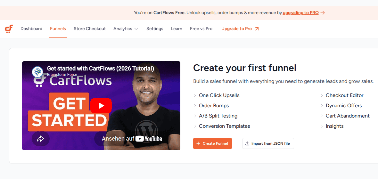Open the Settings tab

tap(155, 29)
